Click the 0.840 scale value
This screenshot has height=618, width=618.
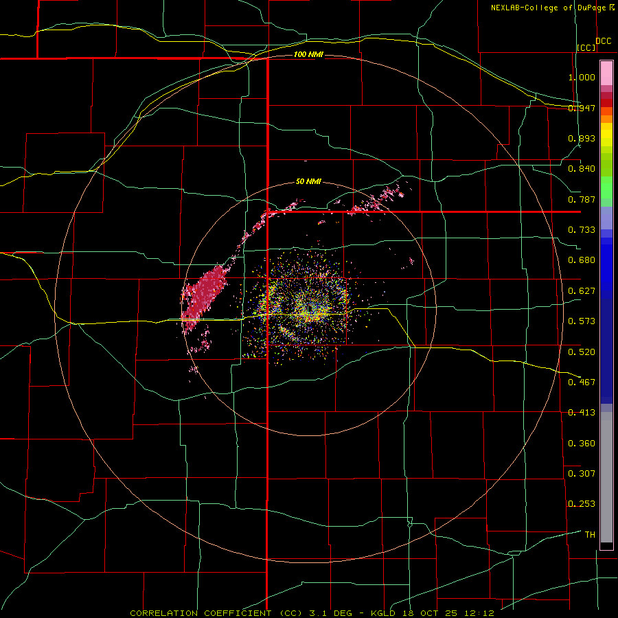tap(582, 169)
